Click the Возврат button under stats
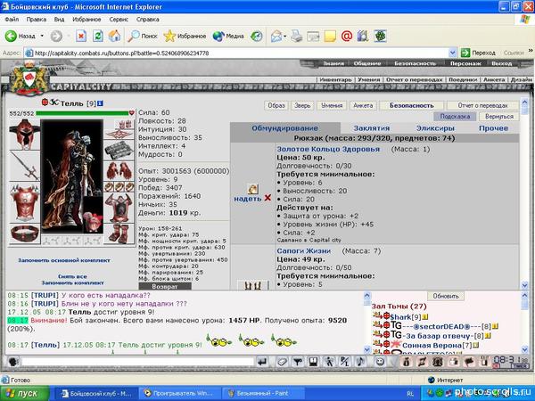The height and width of the screenshot is (401, 535). [165, 286]
